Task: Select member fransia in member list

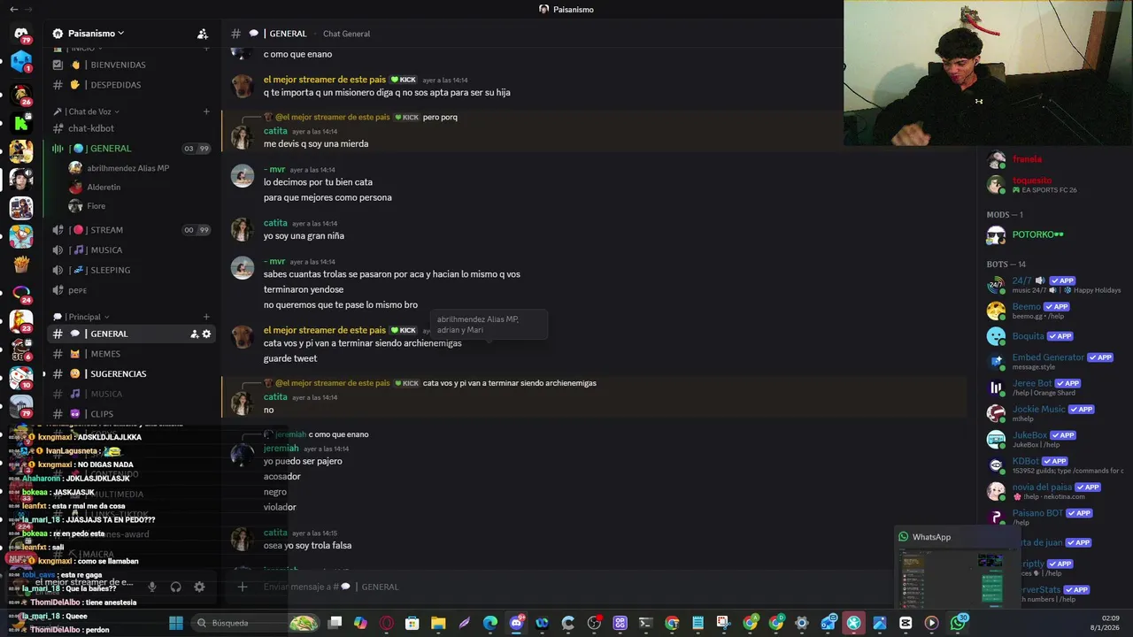Action: coord(1027,159)
